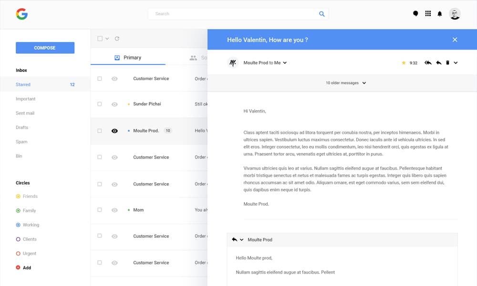The height and width of the screenshot is (286, 477).
Task: Open the Primary inbox tab
Action: point(128,57)
